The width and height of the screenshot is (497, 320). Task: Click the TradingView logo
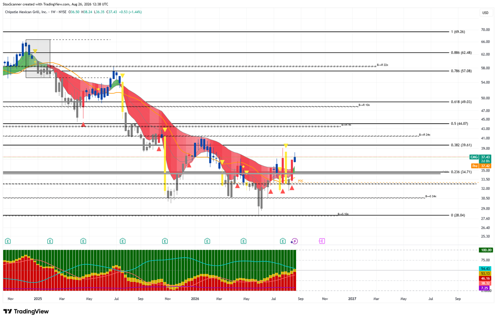(26, 311)
